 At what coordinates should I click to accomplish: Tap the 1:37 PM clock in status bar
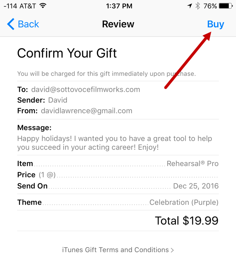119,6
